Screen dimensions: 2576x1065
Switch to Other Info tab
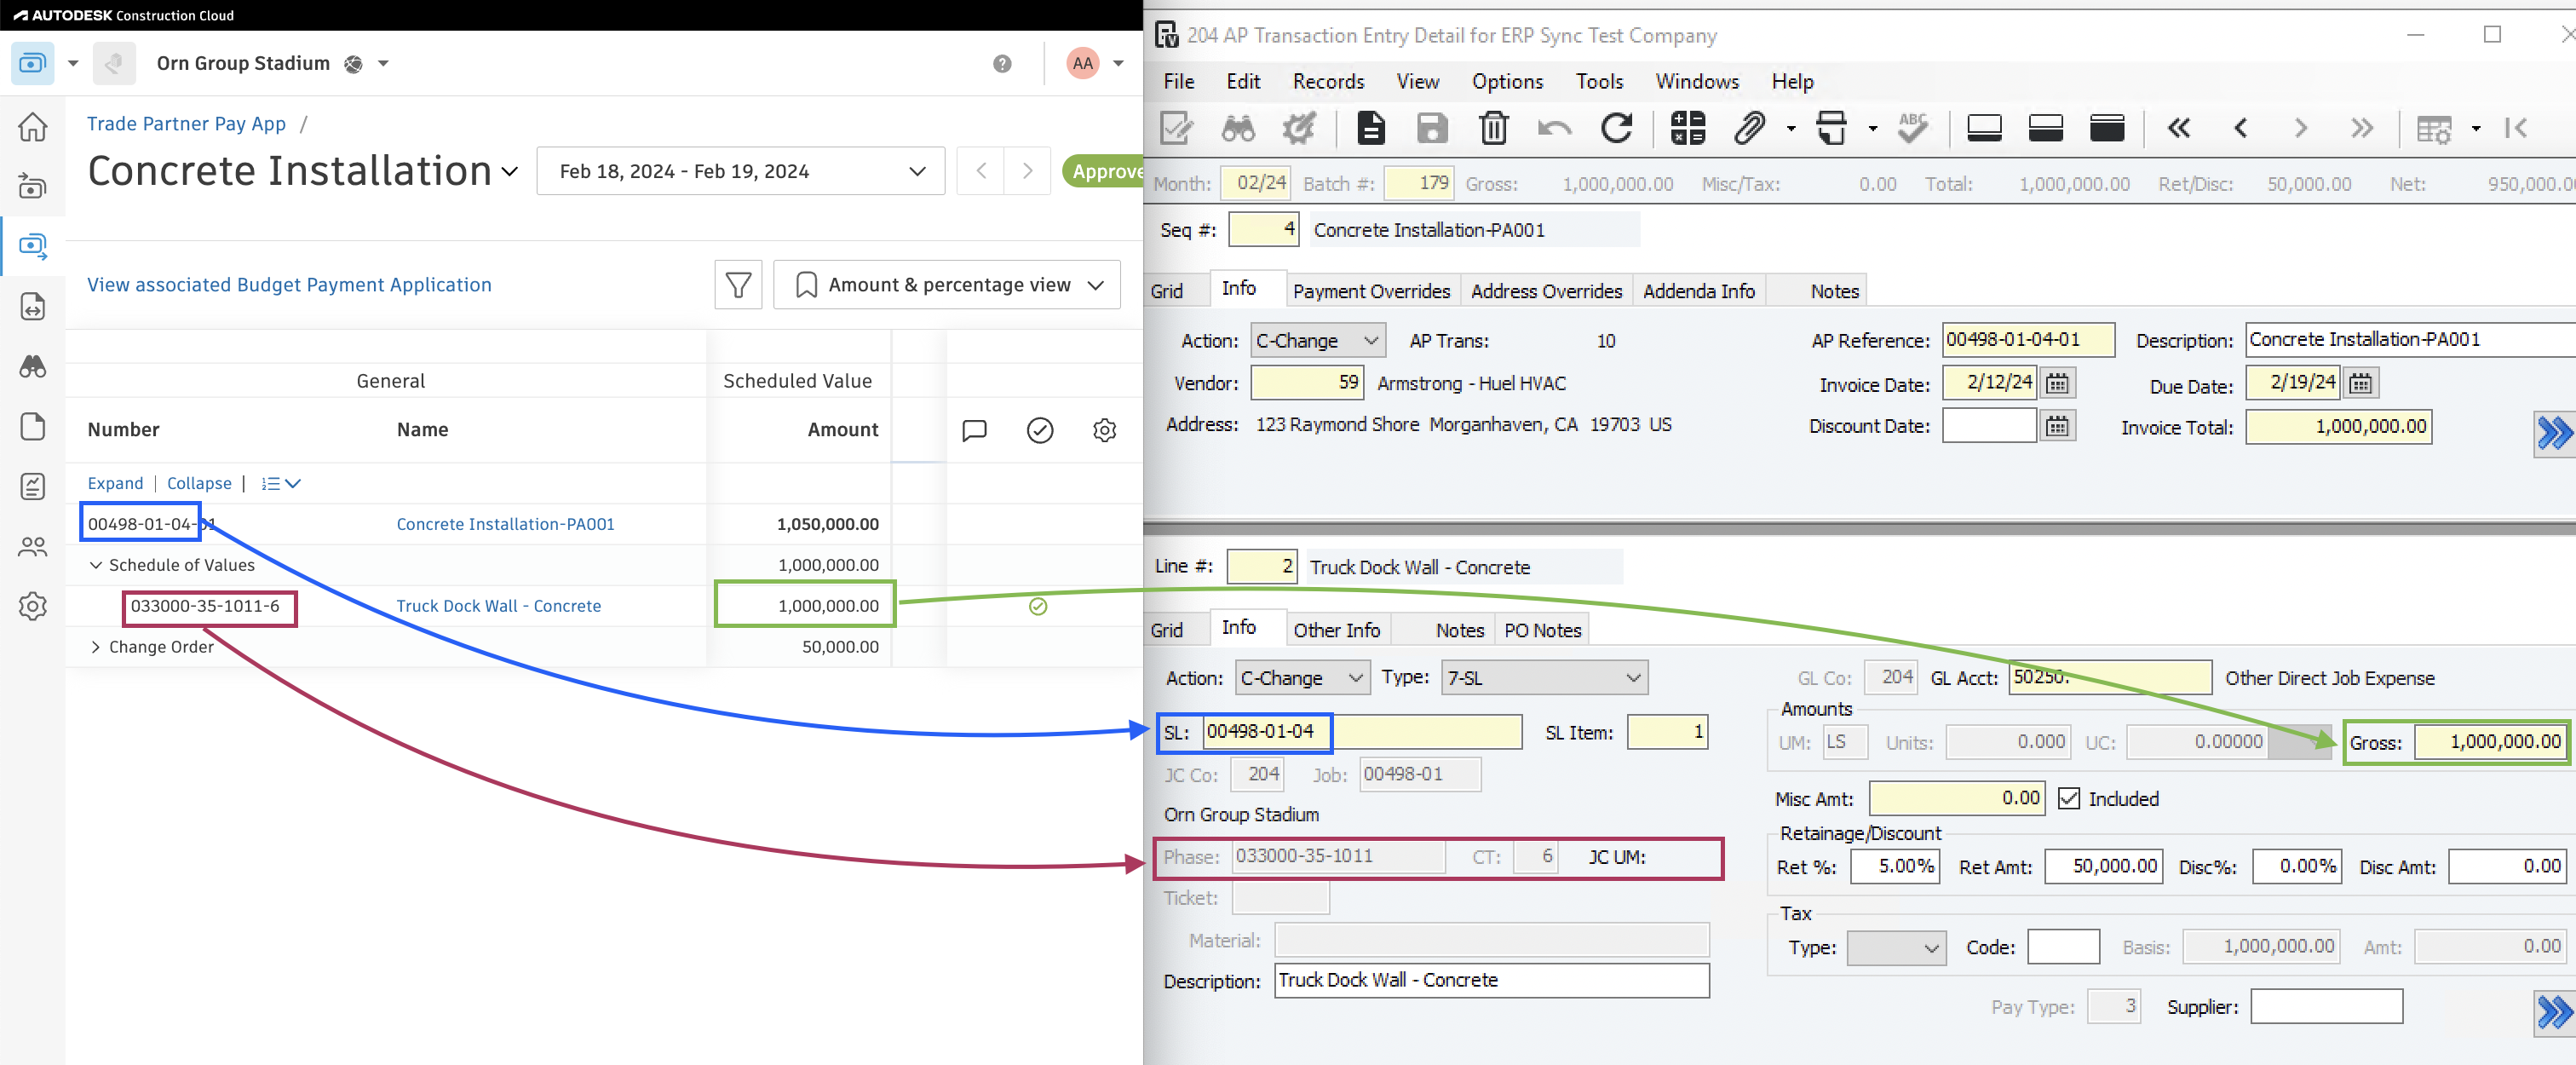pos(1336,631)
